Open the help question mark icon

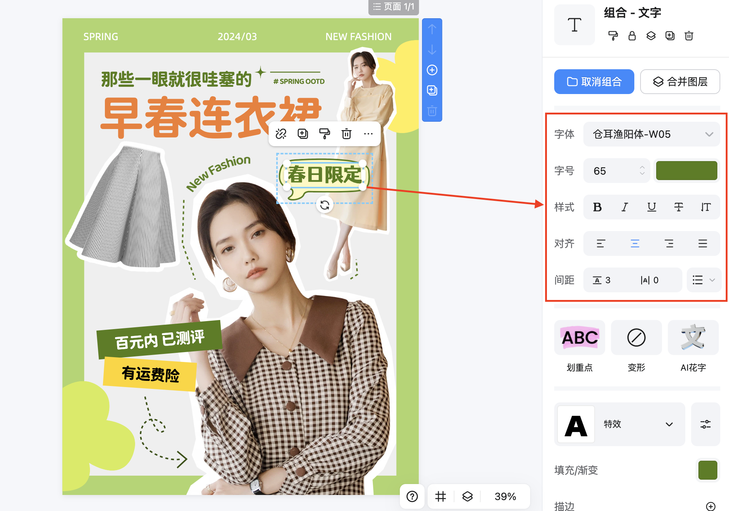coord(412,496)
